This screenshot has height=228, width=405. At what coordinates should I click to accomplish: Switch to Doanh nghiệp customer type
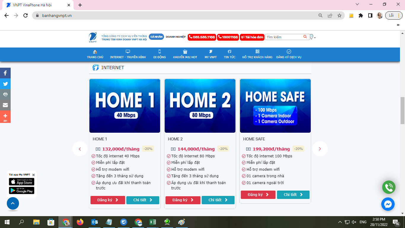176,37
